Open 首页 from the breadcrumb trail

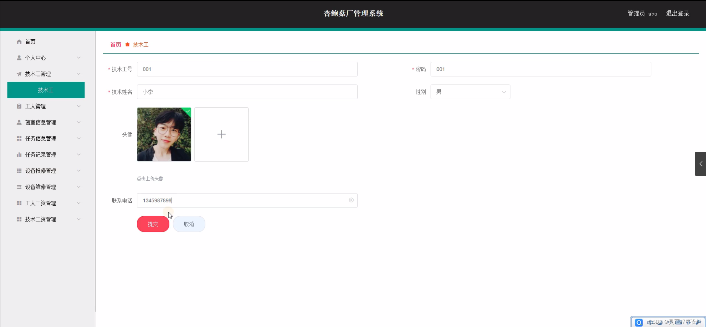(x=115, y=44)
